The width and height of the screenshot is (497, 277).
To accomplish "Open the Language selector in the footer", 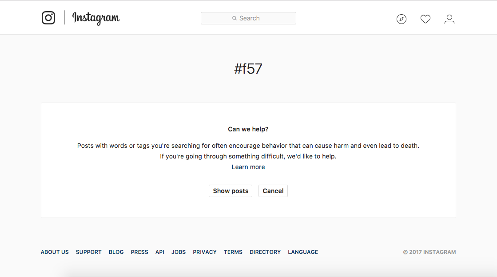I will [303, 252].
